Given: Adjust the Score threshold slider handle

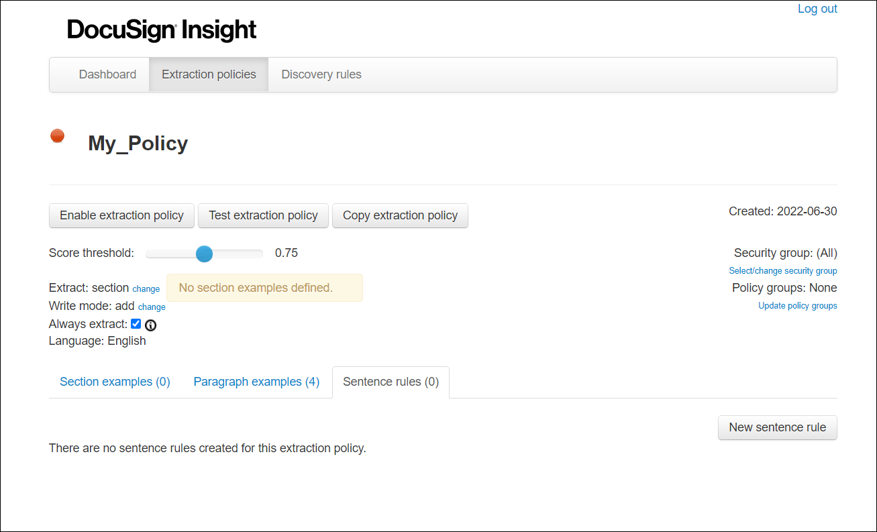Looking at the screenshot, I should 204,254.
